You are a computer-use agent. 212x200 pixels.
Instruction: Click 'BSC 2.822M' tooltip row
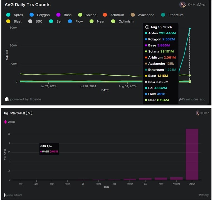(157, 82)
